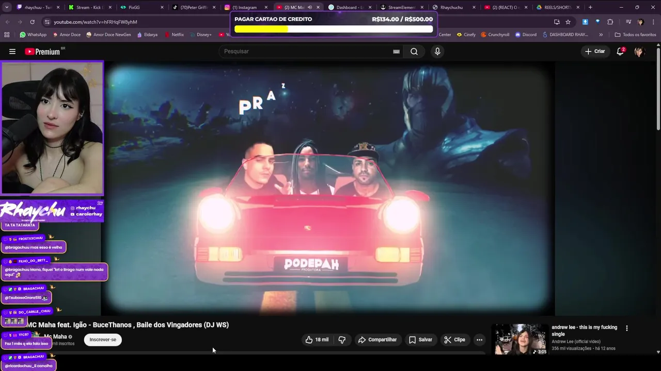Viewport: 661px width, 371px height.
Task: Bookmark this page with star icon
Action: click(x=568, y=22)
